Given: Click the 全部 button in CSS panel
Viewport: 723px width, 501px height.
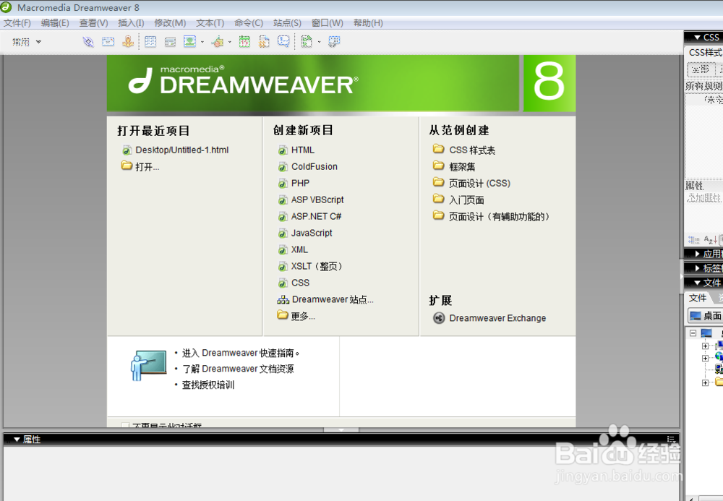Looking at the screenshot, I should 701,69.
